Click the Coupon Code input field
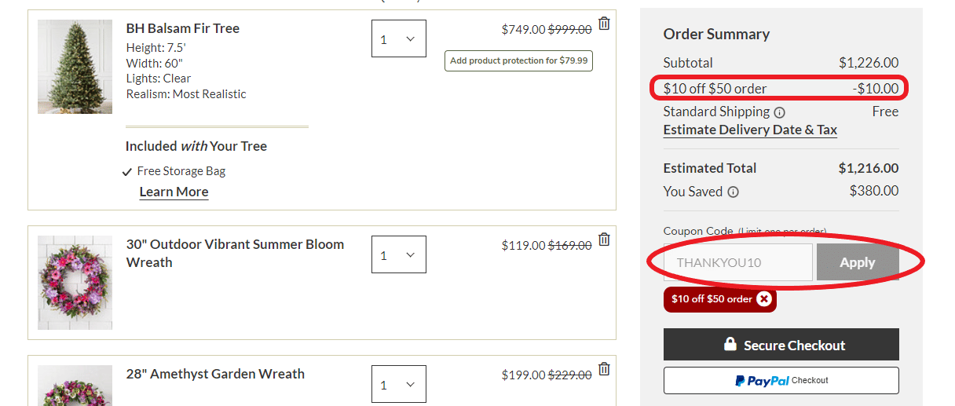The height and width of the screenshot is (406, 955). pyautogui.click(x=738, y=262)
